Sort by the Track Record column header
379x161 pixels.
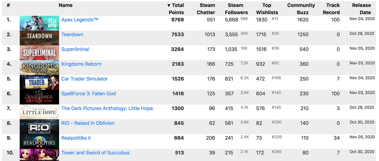(x=331, y=9)
